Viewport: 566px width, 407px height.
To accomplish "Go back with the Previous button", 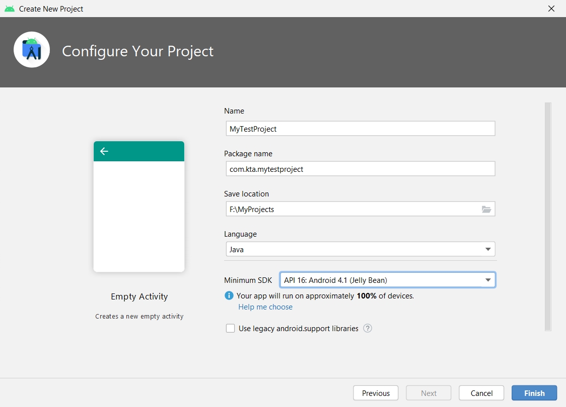I will pos(376,393).
